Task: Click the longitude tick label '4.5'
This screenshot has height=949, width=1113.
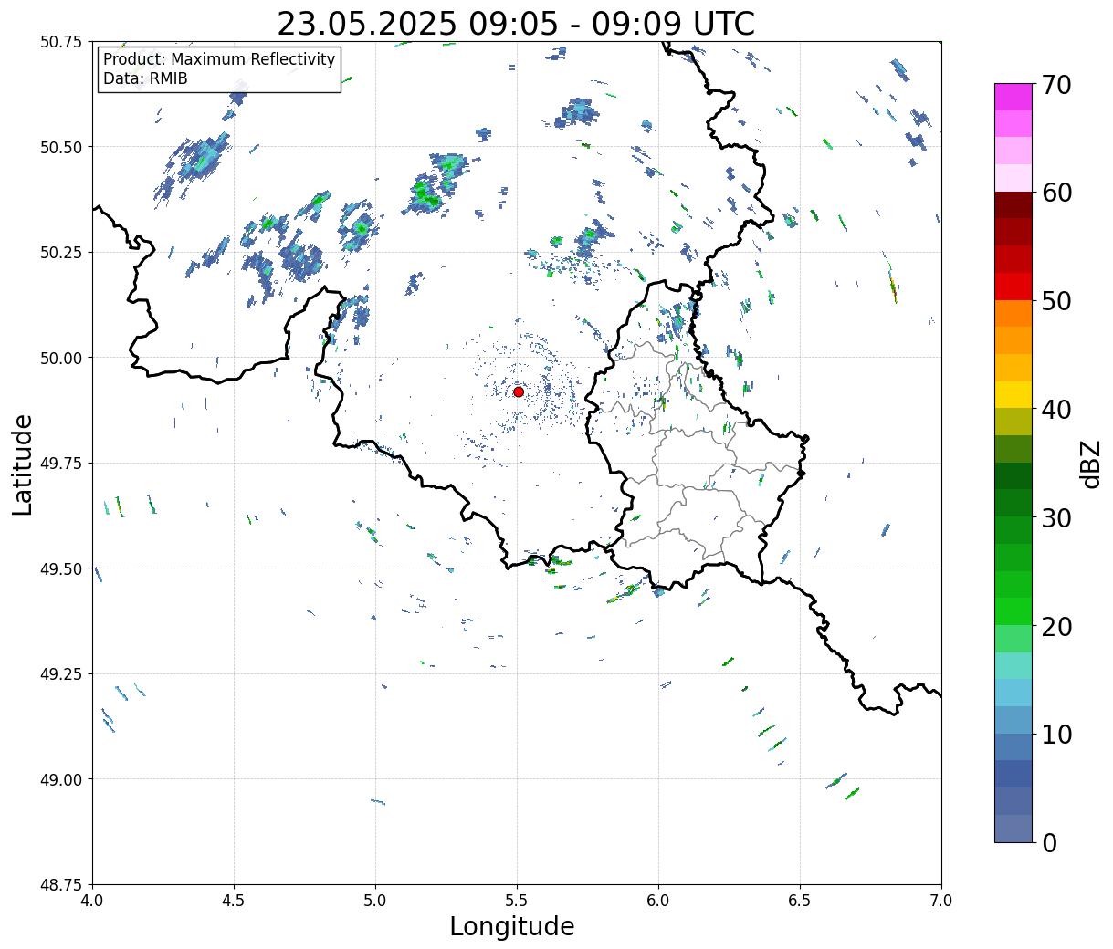Action: coord(234,901)
